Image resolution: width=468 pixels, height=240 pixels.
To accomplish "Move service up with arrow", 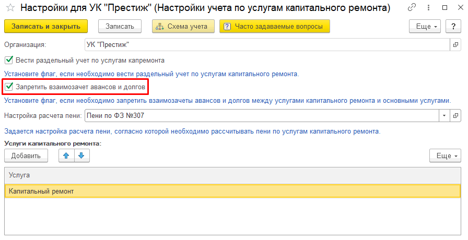I will pos(66,155).
